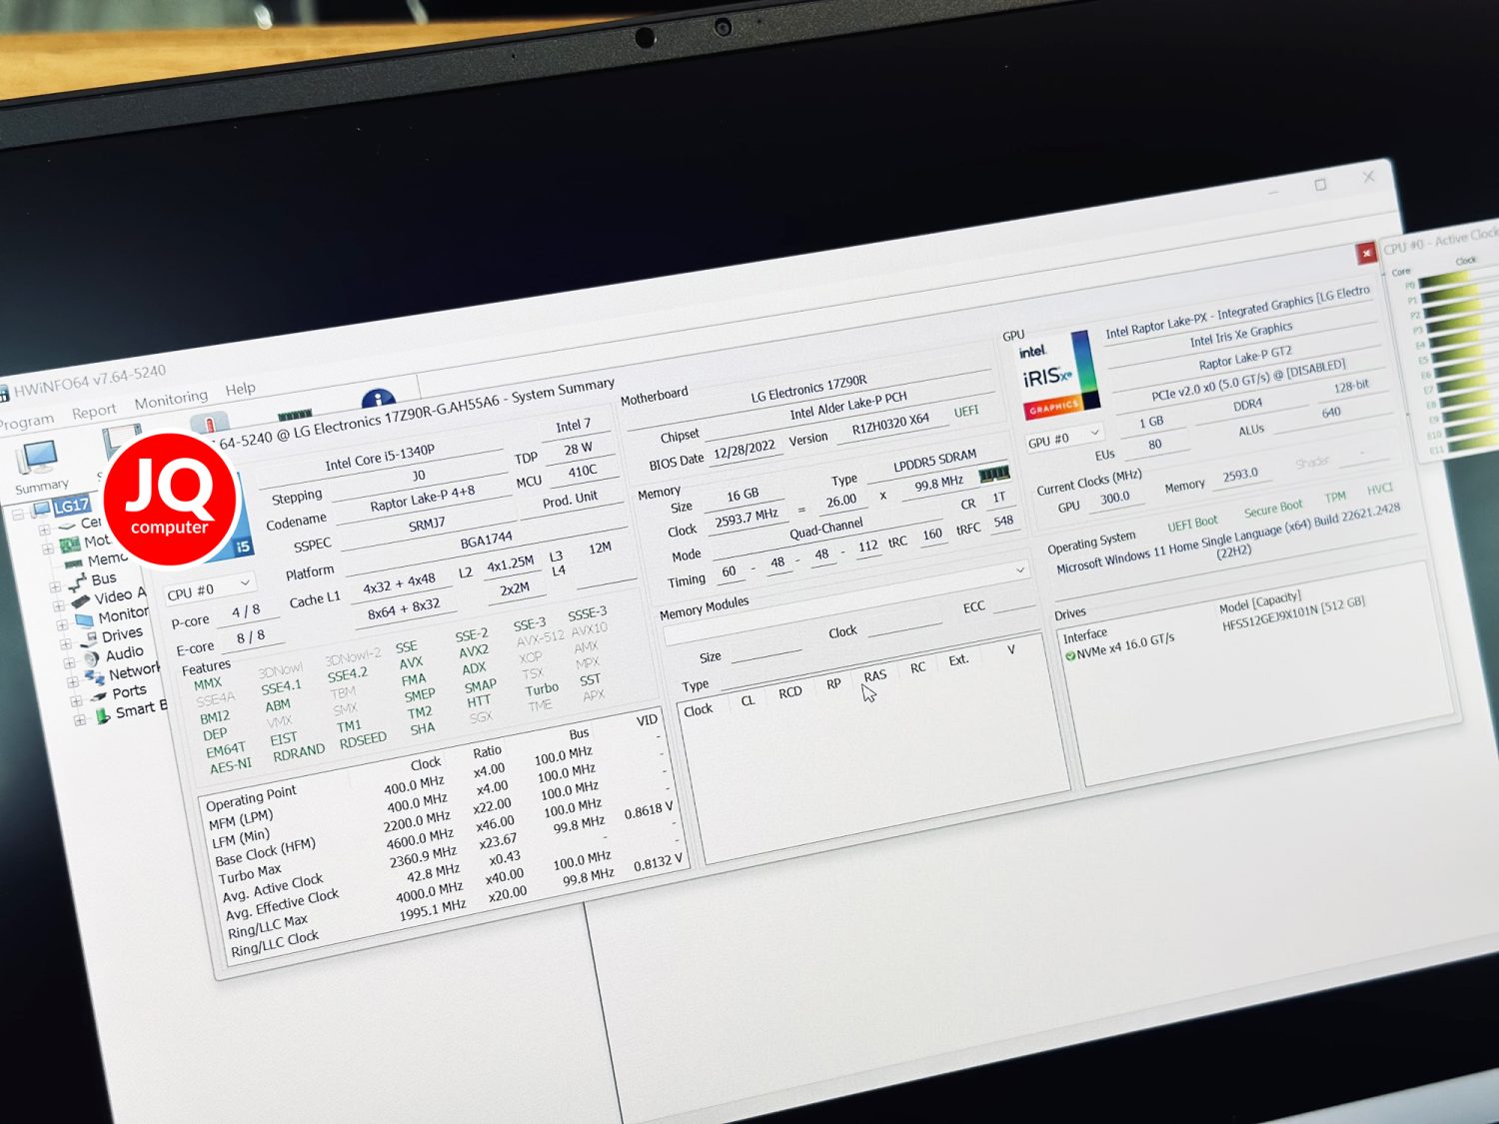Screen dimensions: 1499x1124
Task: Click the Memory tree node icon
Action: 74,563
